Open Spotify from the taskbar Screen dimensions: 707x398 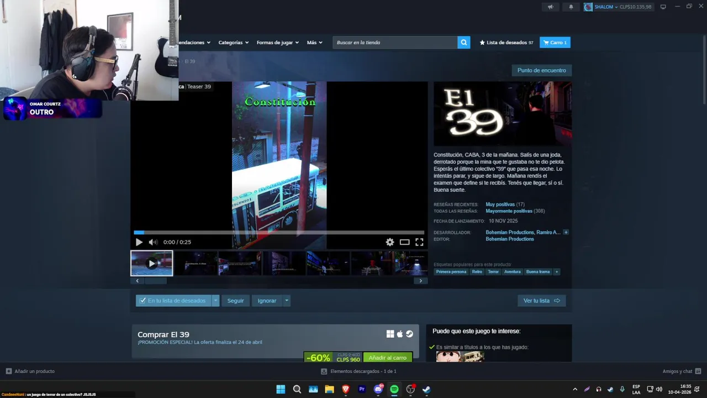(x=394, y=389)
